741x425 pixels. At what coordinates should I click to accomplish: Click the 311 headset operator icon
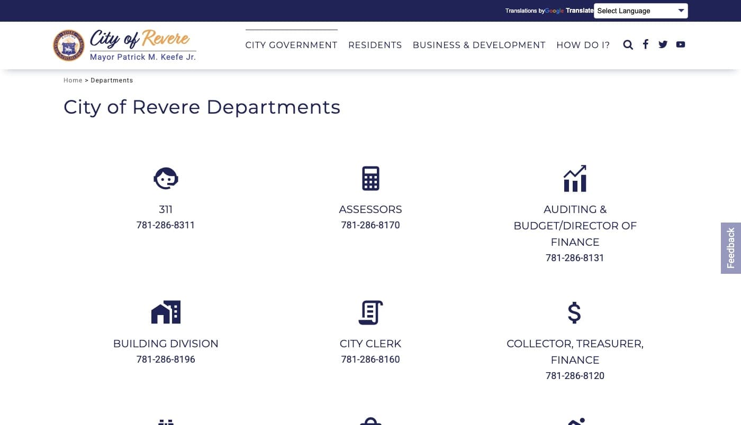[166, 179]
